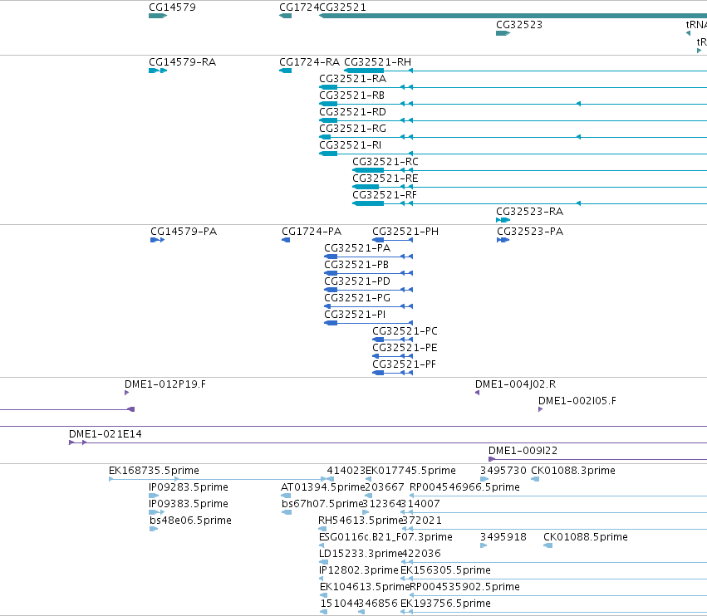The height and width of the screenshot is (616, 707).
Task: Select EST LD15233.3prime
Action: click(360, 555)
